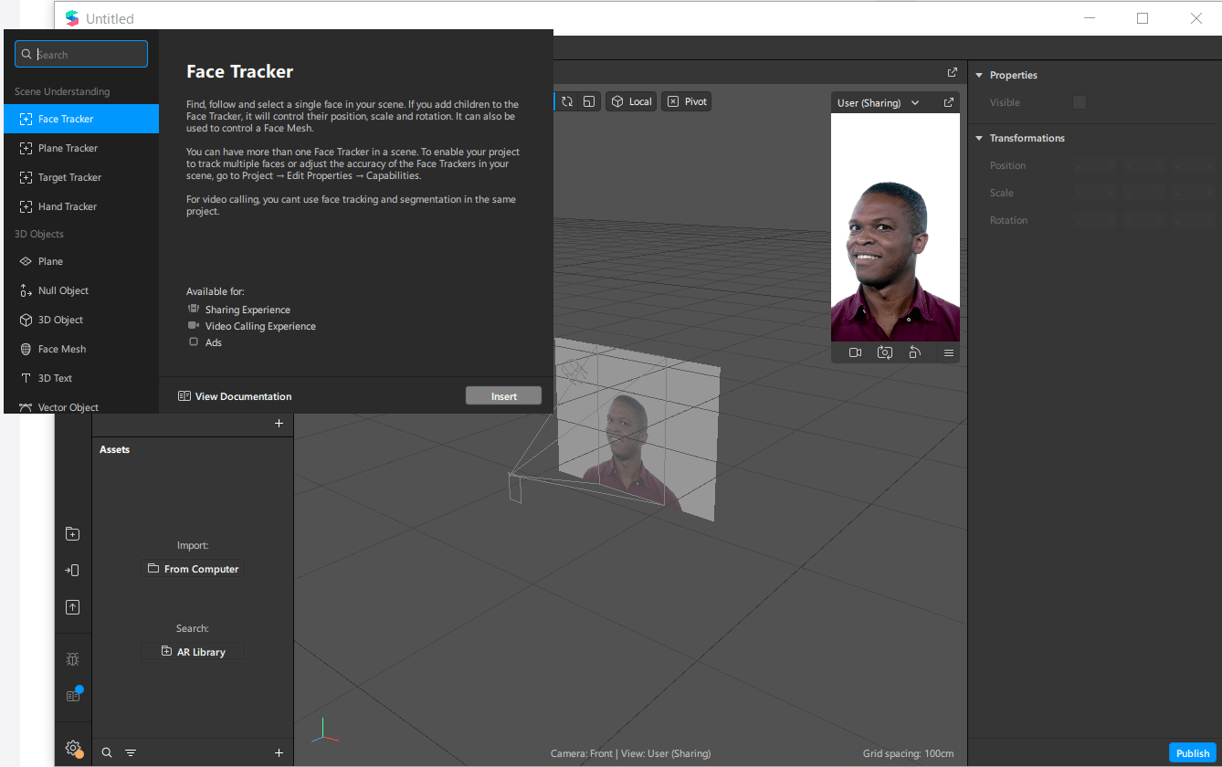Image resolution: width=1222 pixels, height=767 pixels.
Task: Click the first Scale value field
Action: click(x=1095, y=193)
